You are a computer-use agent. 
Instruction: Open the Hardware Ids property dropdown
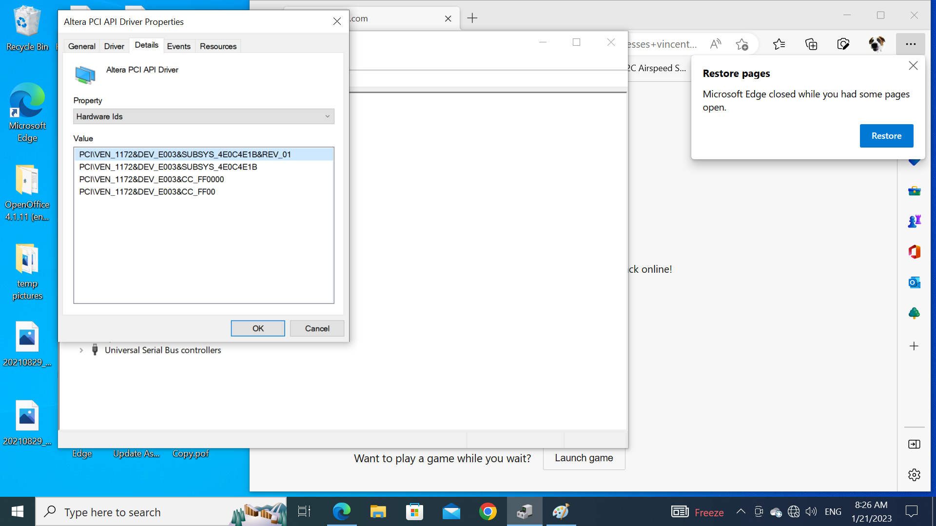click(x=203, y=116)
